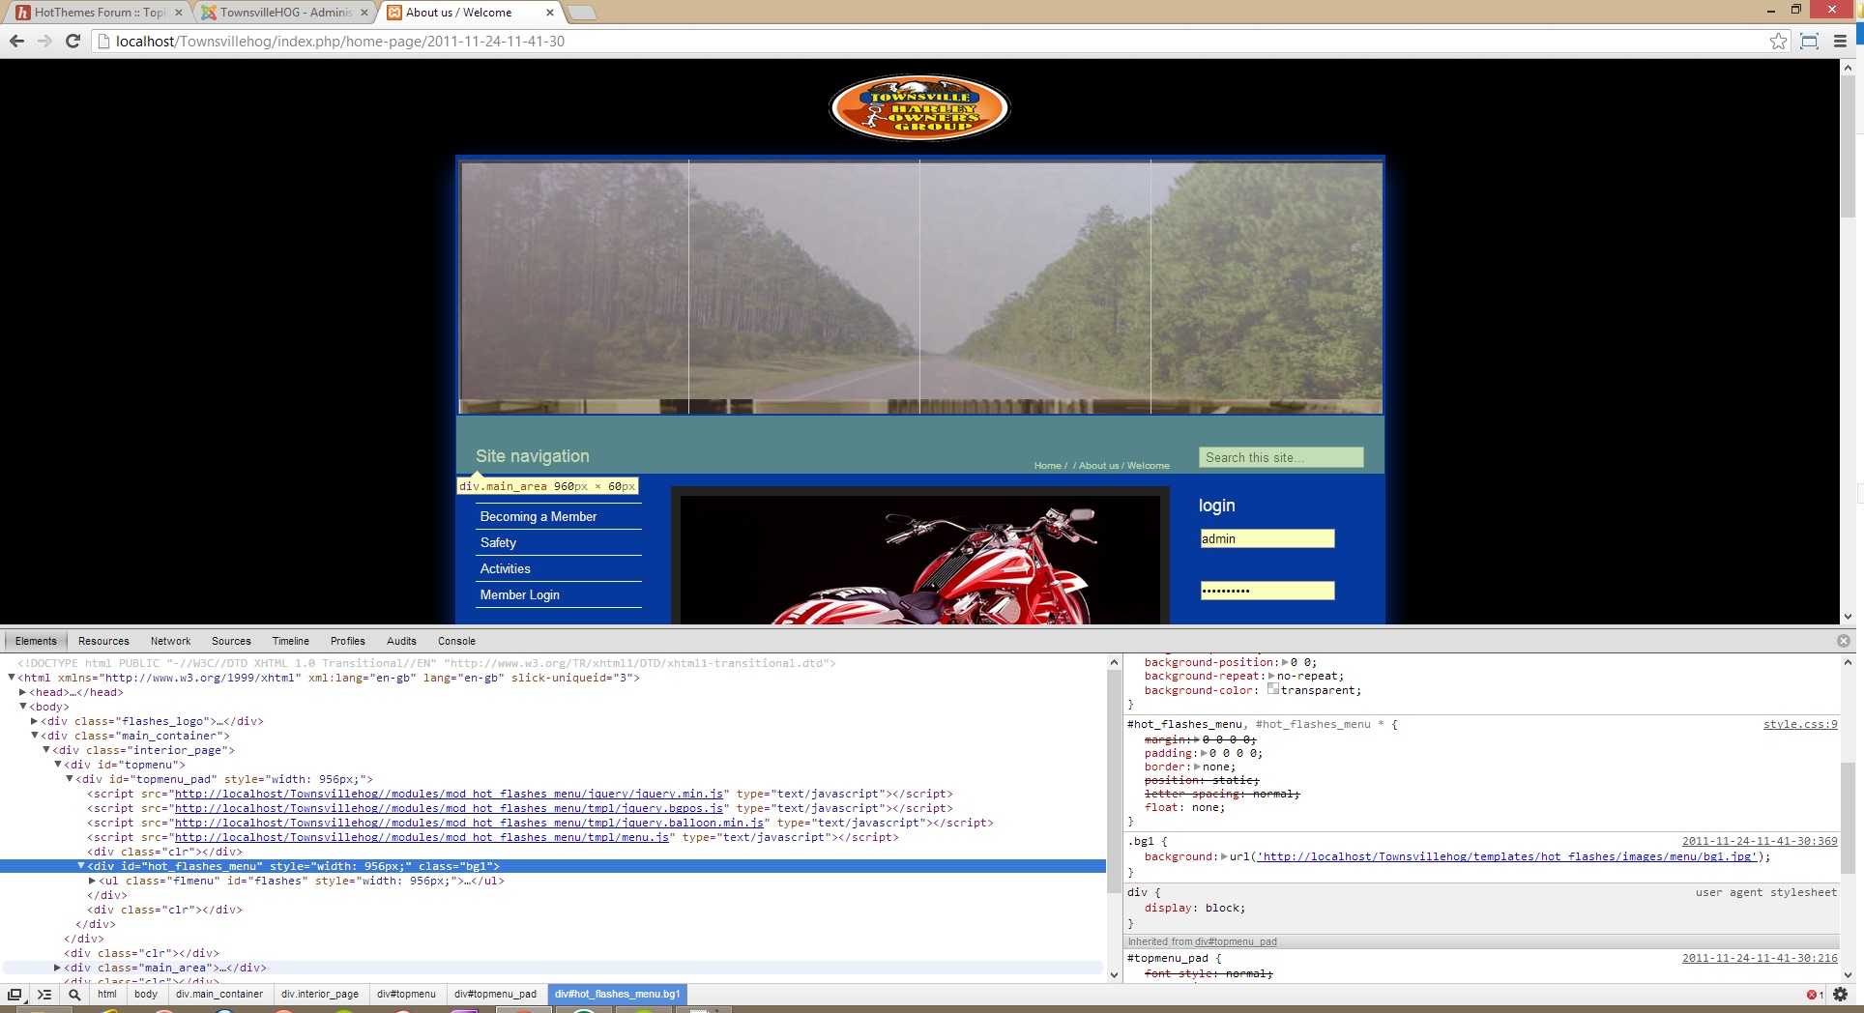
Task: Collapse the hot_flashes_menu div
Action: click(x=81, y=866)
